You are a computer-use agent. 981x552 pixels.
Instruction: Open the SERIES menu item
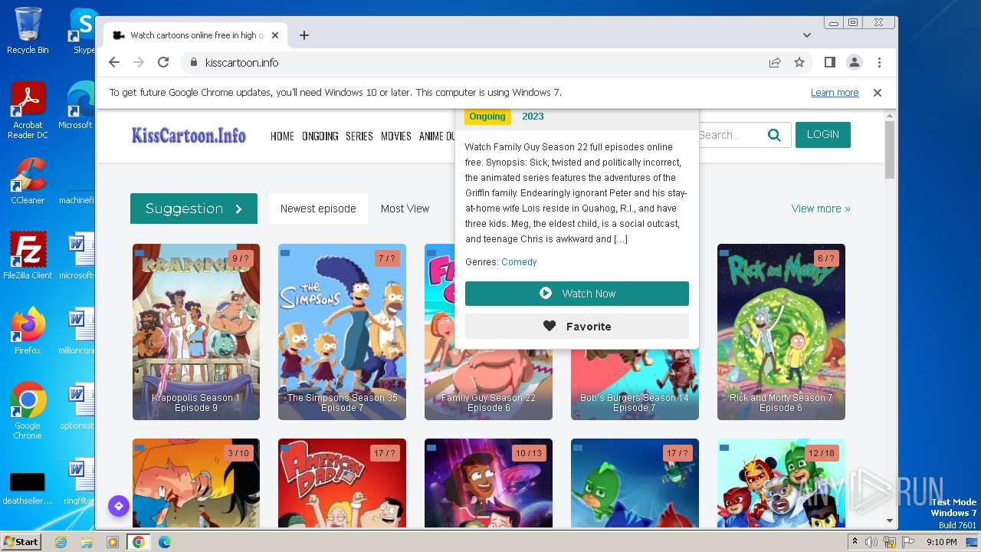point(359,136)
